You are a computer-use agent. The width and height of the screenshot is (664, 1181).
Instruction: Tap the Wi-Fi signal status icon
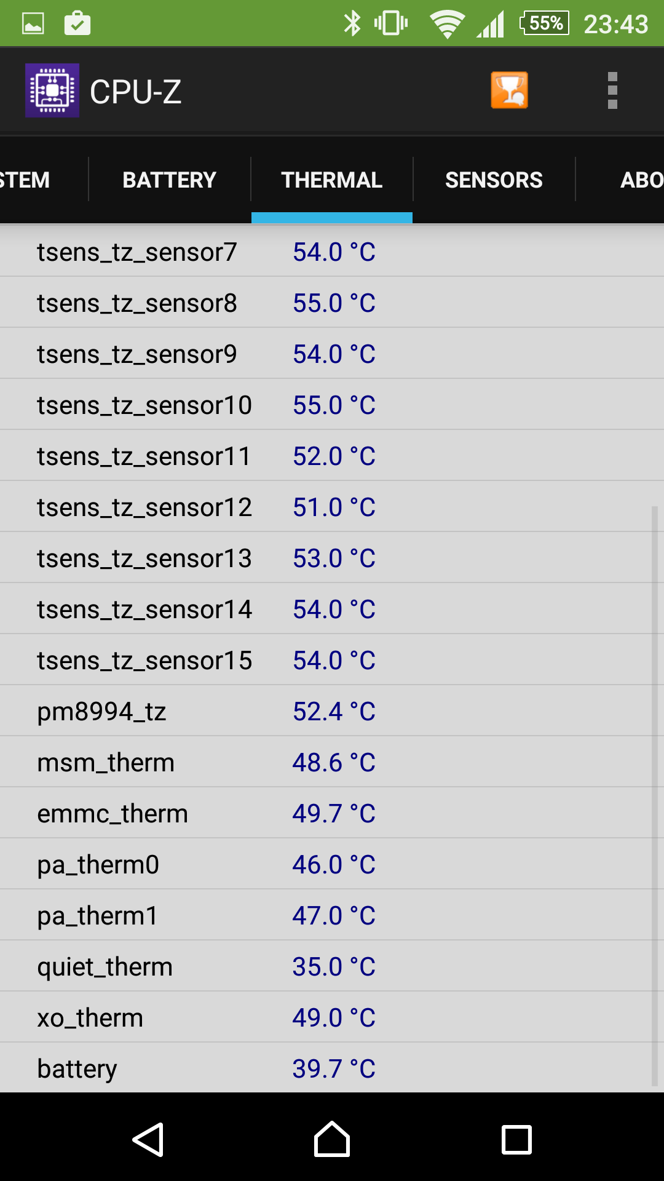tap(447, 24)
